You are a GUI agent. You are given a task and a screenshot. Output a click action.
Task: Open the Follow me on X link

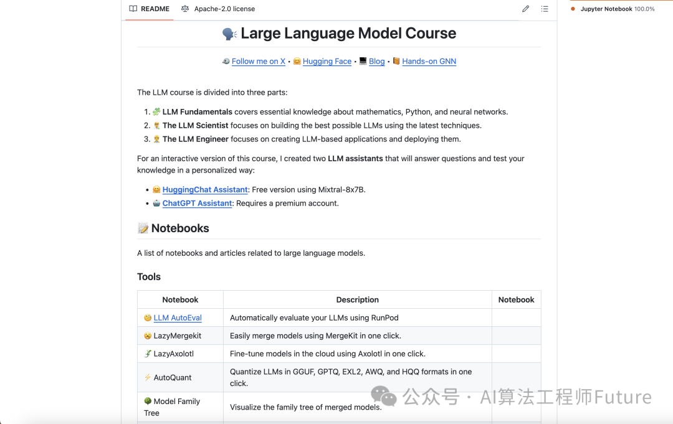(259, 61)
